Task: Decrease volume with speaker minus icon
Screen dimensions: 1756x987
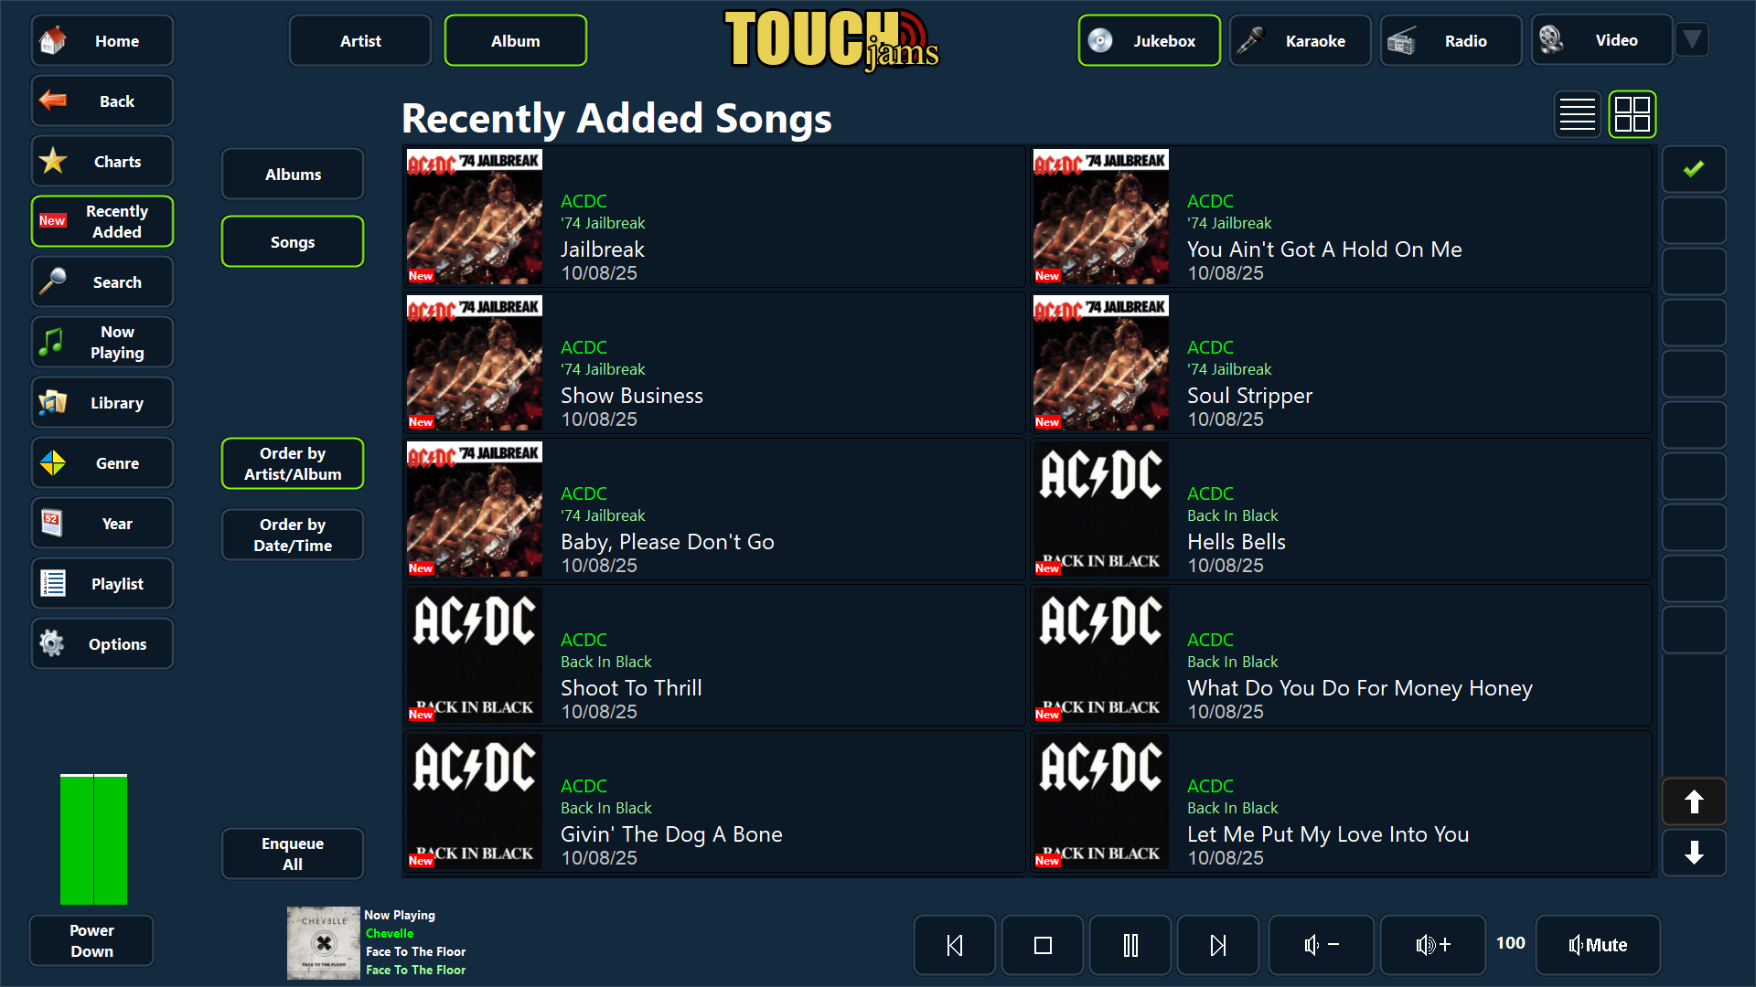Action: click(x=1322, y=945)
